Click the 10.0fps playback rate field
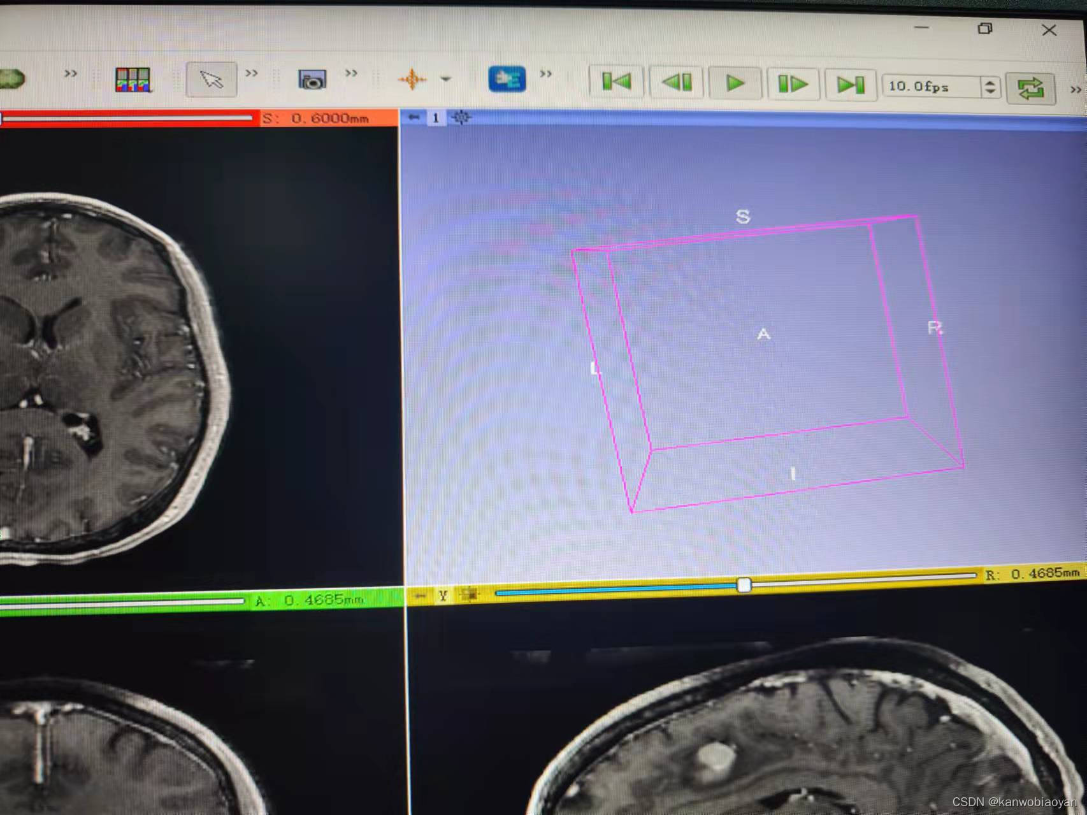 coord(932,87)
